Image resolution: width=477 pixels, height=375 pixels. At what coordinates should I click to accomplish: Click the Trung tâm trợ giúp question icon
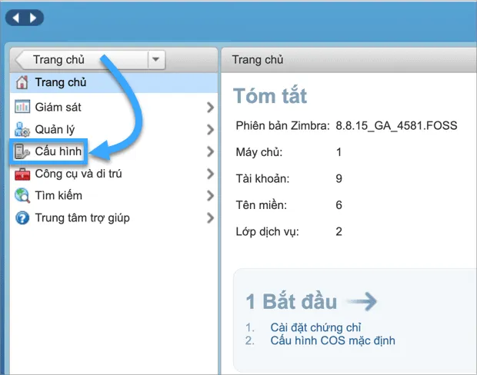[x=22, y=217]
